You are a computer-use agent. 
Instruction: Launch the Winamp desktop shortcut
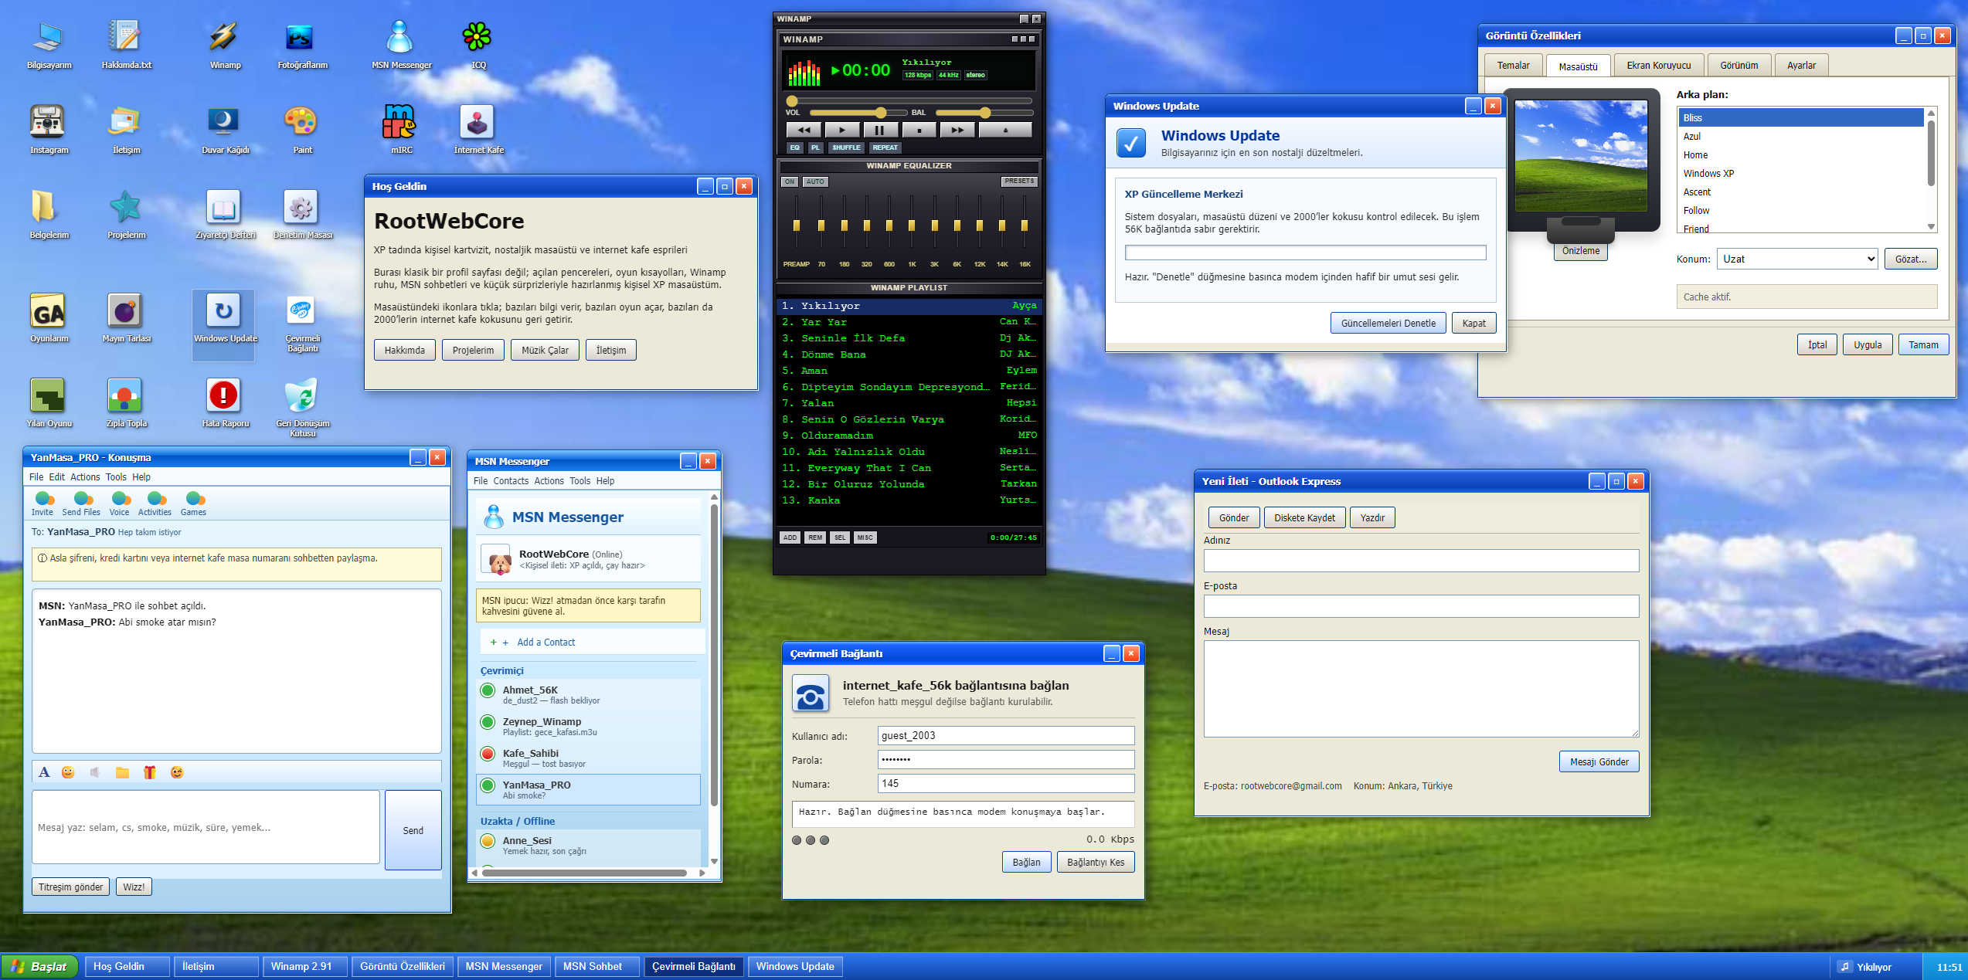[225, 45]
